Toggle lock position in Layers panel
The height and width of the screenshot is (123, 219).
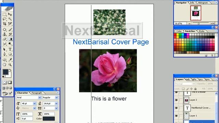[x=191, y=89]
